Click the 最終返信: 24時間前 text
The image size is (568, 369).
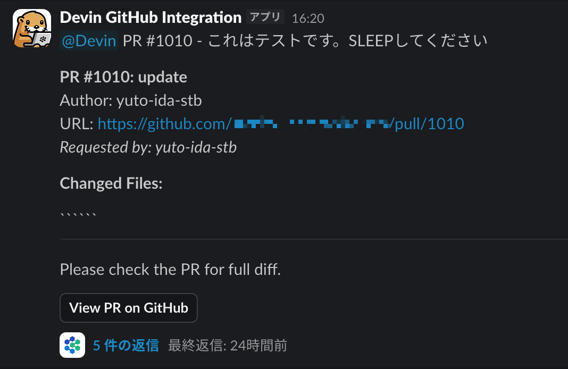pos(228,346)
